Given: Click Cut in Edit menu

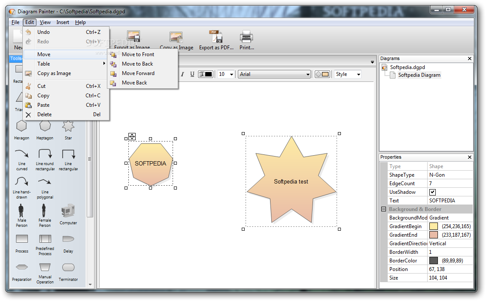Looking at the screenshot, I should [x=66, y=86].
